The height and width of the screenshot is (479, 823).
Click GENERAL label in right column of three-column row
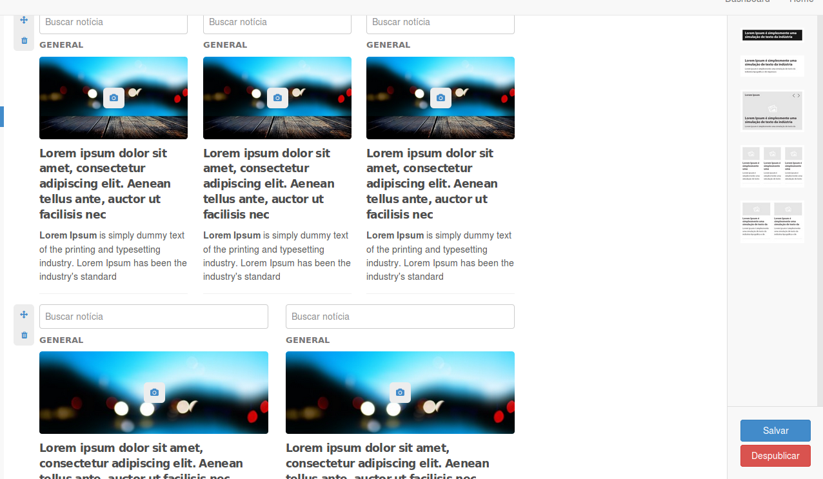click(x=388, y=45)
